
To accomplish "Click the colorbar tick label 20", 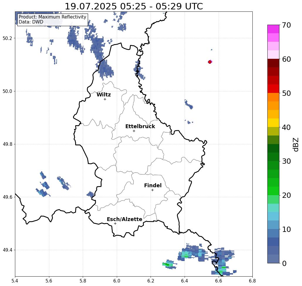I will coord(286,195).
